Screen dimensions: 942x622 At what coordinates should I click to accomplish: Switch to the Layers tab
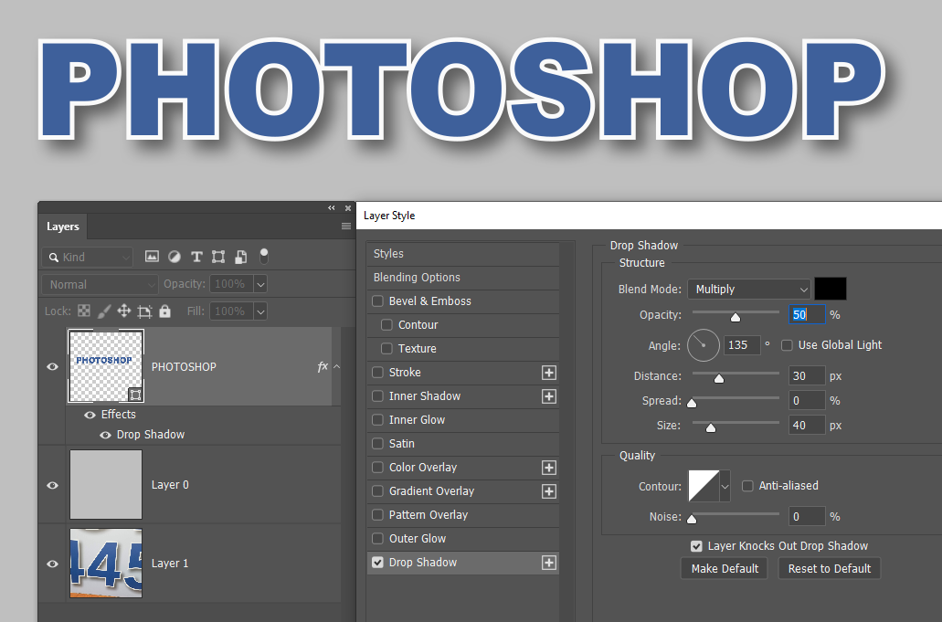(61, 227)
